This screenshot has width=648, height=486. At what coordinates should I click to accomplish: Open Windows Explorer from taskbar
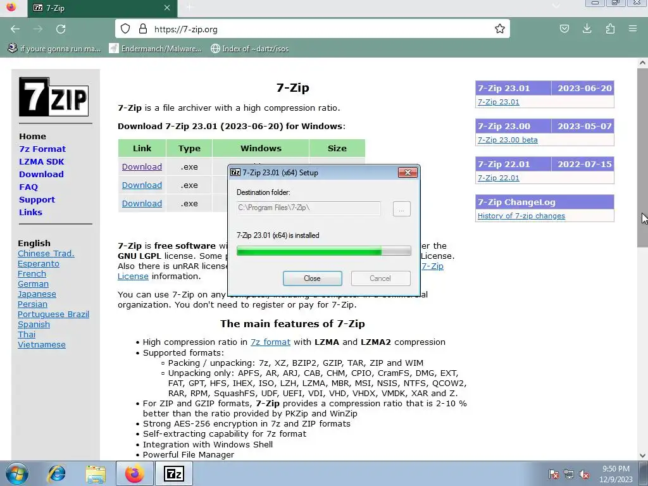pyautogui.click(x=96, y=473)
